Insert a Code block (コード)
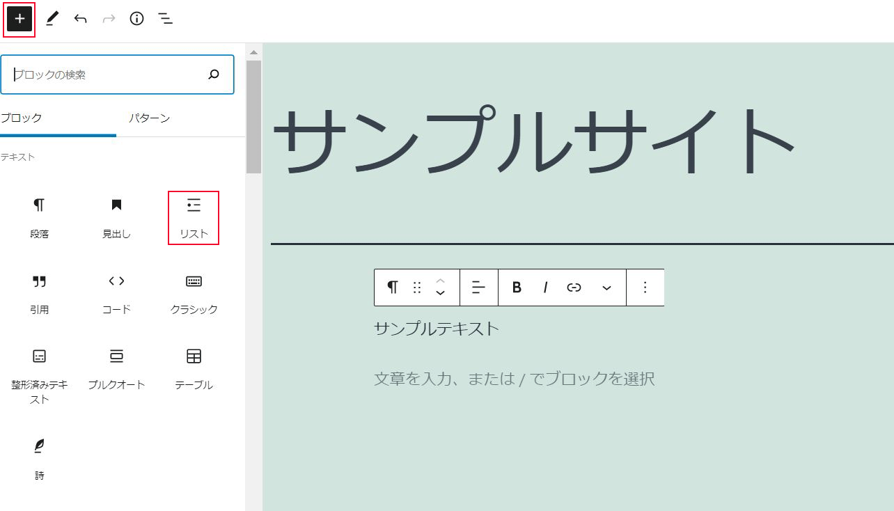The height and width of the screenshot is (511, 894). pyautogui.click(x=116, y=293)
